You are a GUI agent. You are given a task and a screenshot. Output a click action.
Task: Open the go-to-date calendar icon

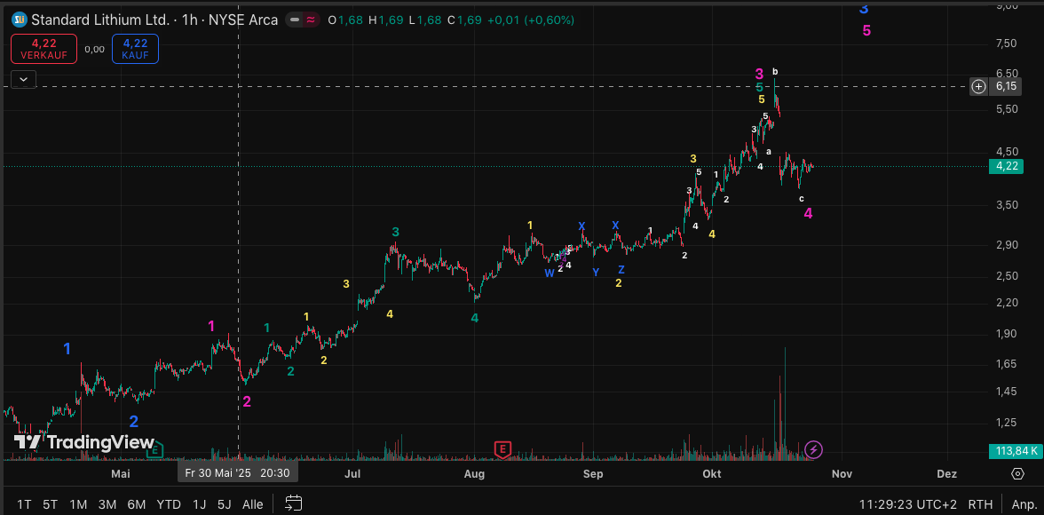pyautogui.click(x=293, y=504)
